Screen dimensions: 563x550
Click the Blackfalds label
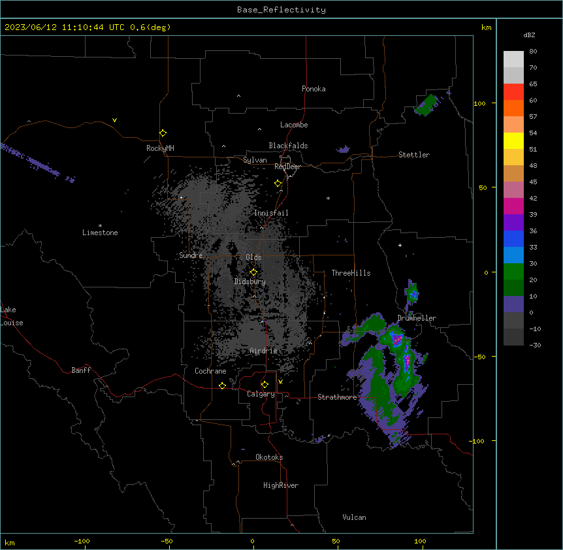[288, 146]
